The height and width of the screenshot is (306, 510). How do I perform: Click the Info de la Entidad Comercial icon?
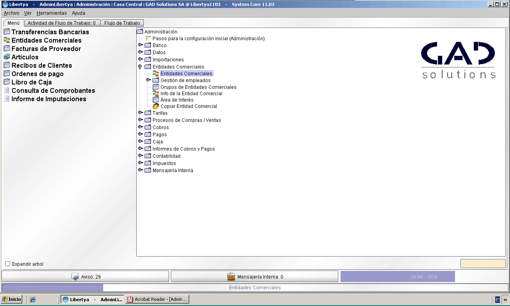pos(156,94)
